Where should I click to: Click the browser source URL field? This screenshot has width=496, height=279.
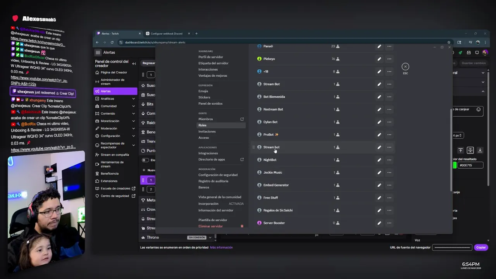[452, 247]
